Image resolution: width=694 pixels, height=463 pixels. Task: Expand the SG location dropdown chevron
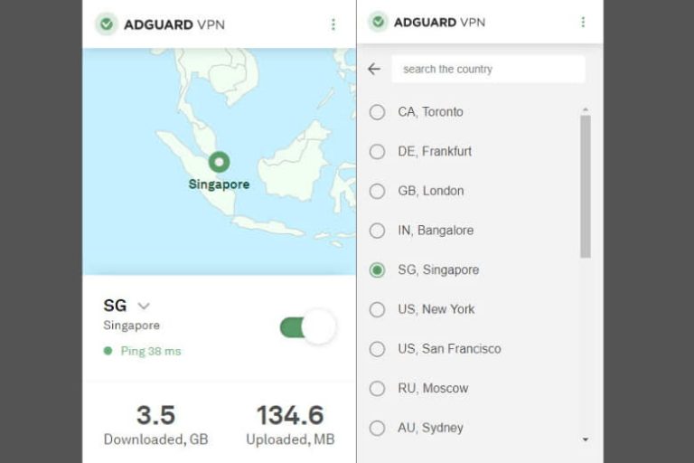click(143, 307)
